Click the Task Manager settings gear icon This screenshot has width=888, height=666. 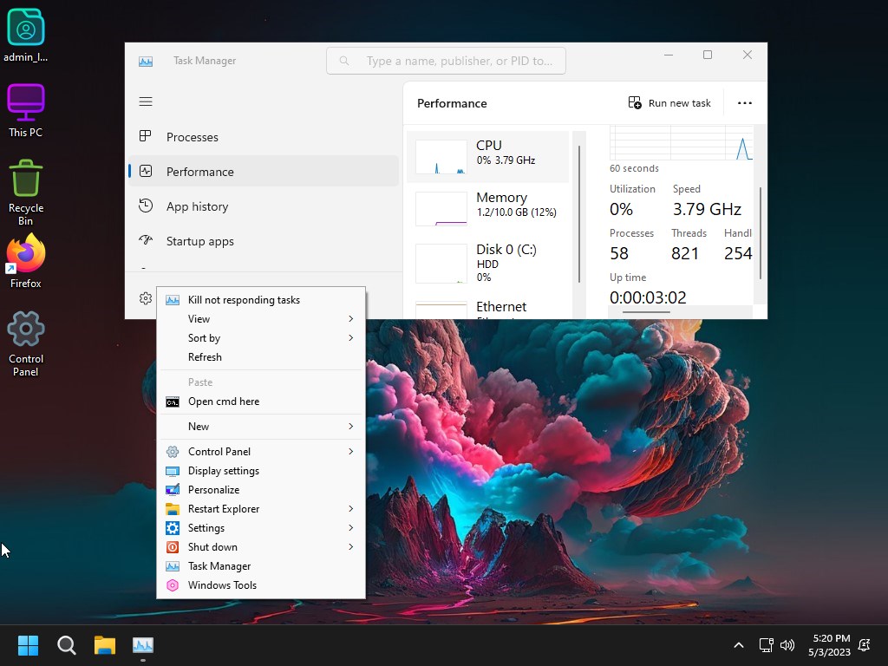(x=146, y=298)
